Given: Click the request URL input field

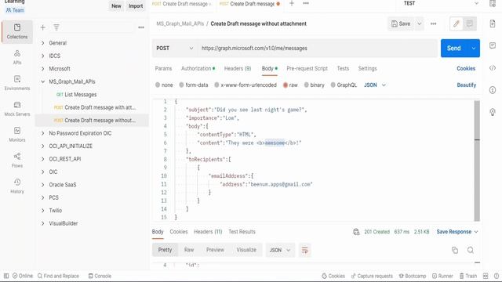Looking at the screenshot, I should [x=317, y=49].
